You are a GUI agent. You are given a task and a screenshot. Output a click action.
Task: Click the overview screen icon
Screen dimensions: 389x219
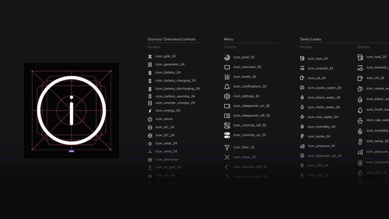point(227,67)
